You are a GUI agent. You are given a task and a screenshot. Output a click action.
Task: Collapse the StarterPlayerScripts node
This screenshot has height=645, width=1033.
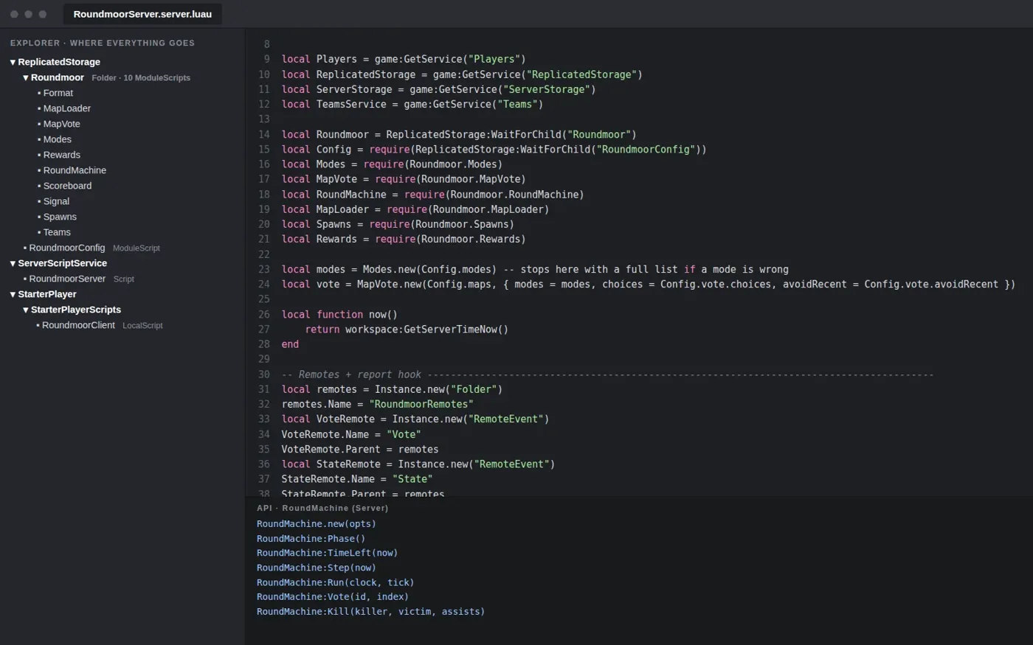[x=26, y=310]
